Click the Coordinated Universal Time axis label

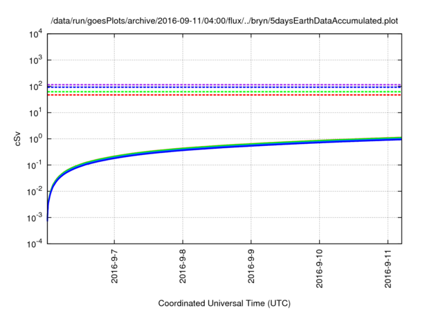click(224, 303)
